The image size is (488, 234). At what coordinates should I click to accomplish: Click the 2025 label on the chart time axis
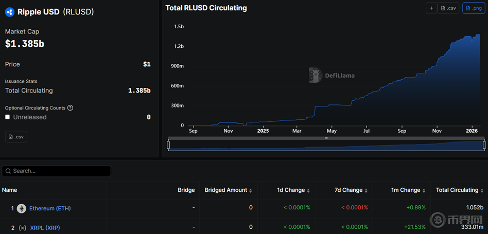tap(263, 131)
